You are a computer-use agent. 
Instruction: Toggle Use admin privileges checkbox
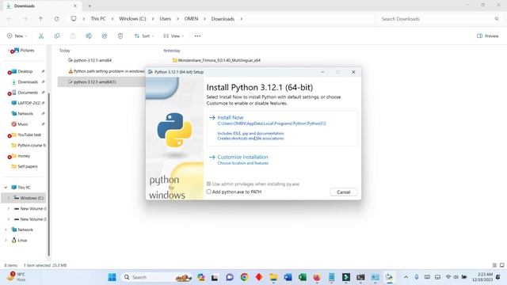209,184
